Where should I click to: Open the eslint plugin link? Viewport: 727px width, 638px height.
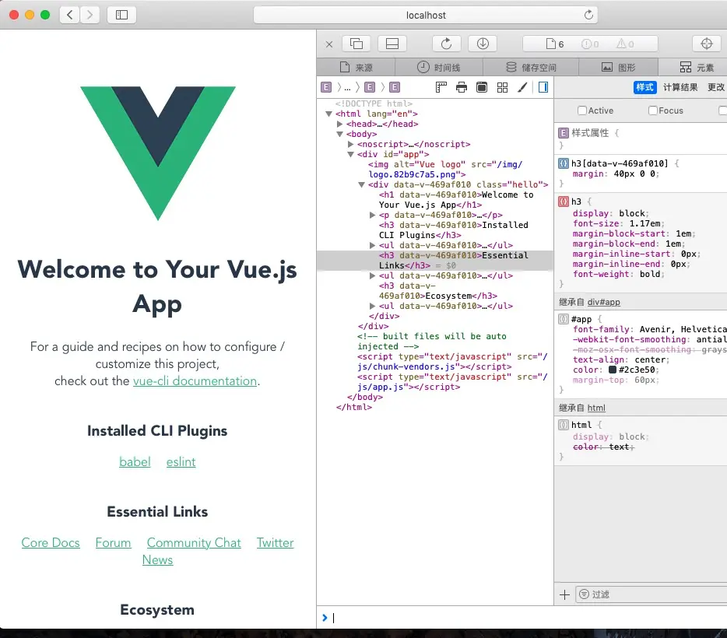click(181, 462)
